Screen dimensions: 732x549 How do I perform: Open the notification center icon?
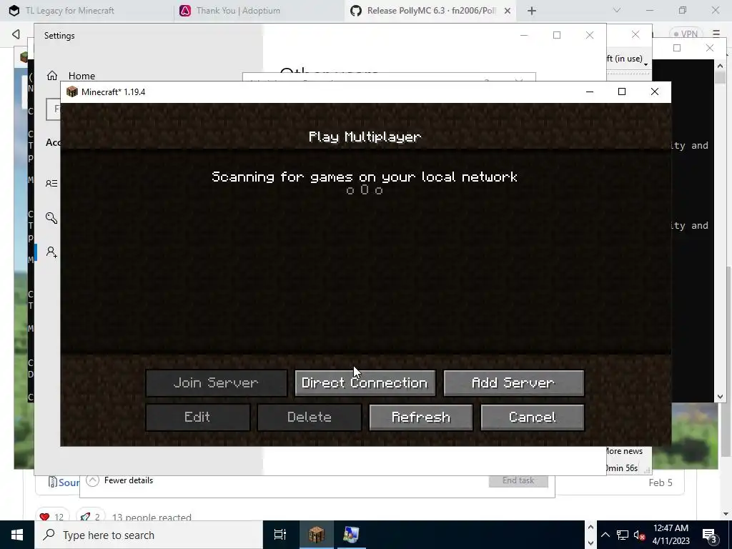(710, 535)
